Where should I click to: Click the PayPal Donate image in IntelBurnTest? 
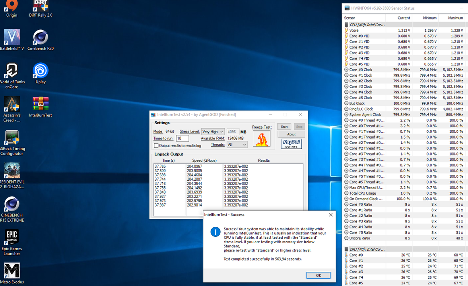[291, 144]
